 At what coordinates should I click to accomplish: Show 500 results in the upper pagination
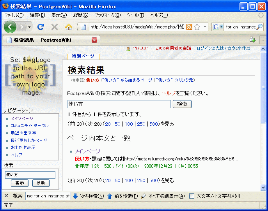coord(153,124)
